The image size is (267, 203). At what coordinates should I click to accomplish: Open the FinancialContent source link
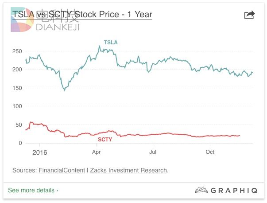click(62, 170)
